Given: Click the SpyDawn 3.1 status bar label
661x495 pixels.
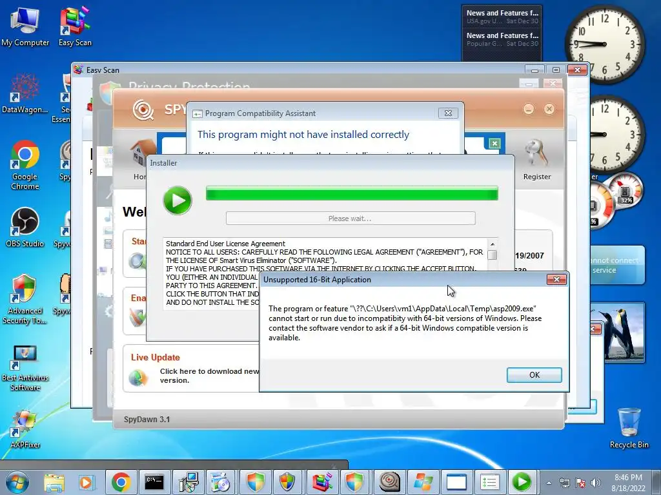Looking at the screenshot, I should coord(147,419).
